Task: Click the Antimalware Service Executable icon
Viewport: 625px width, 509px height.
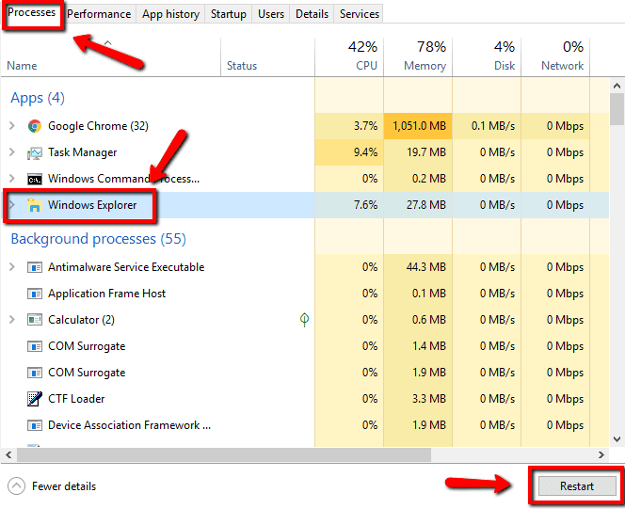Action: point(35,267)
